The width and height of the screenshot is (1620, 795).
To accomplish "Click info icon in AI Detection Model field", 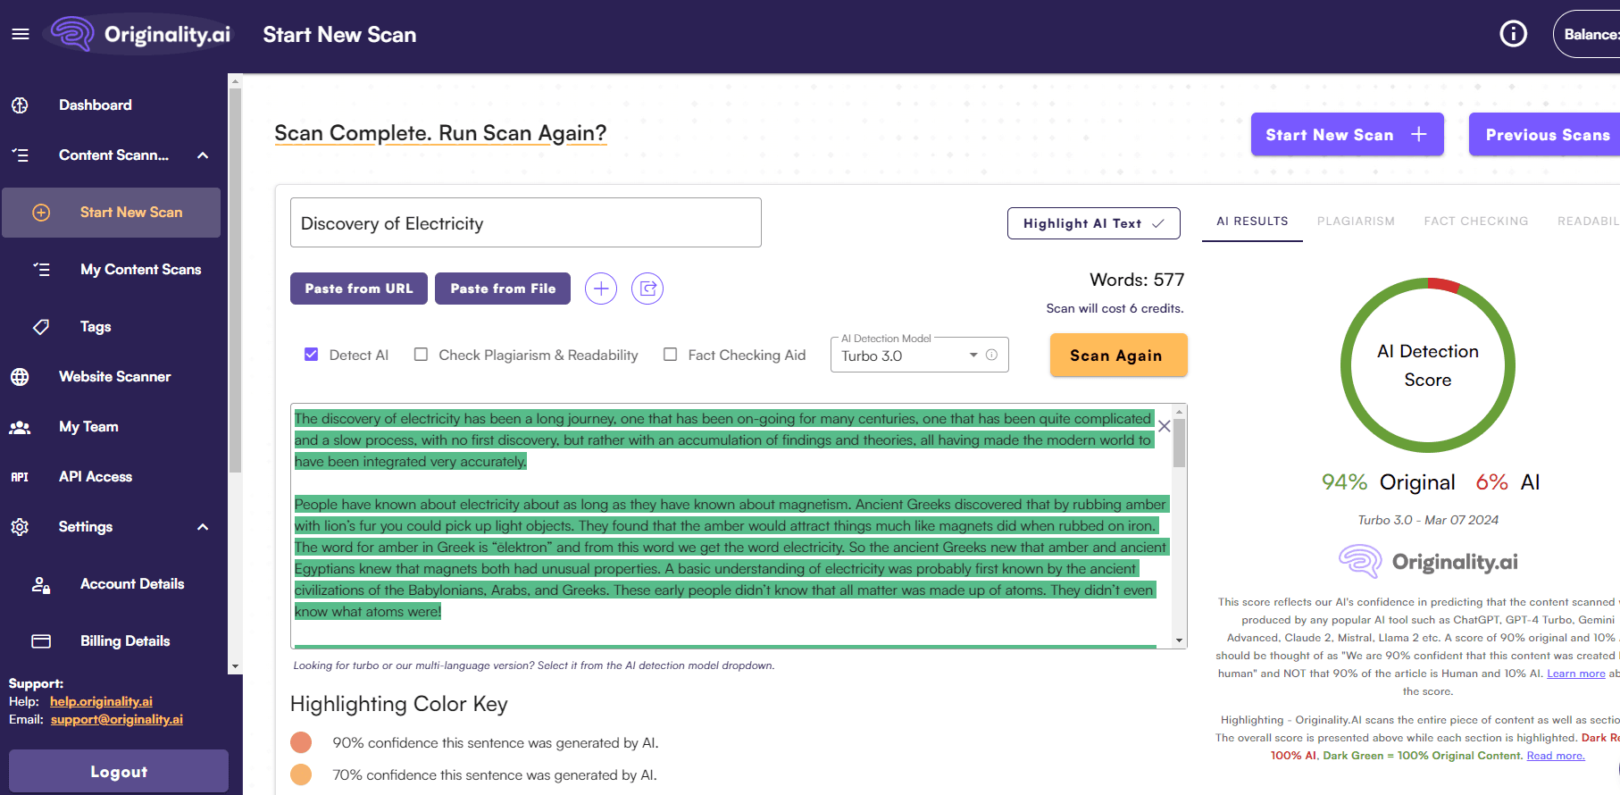I will [x=991, y=356].
